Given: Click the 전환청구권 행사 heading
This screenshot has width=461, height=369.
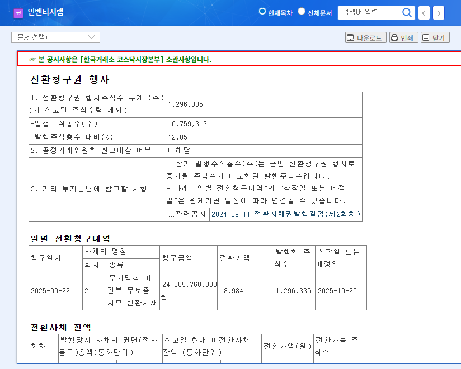Looking at the screenshot, I should click(x=70, y=79).
